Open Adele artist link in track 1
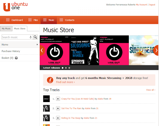This screenshot has width=159, height=126. [100, 99]
